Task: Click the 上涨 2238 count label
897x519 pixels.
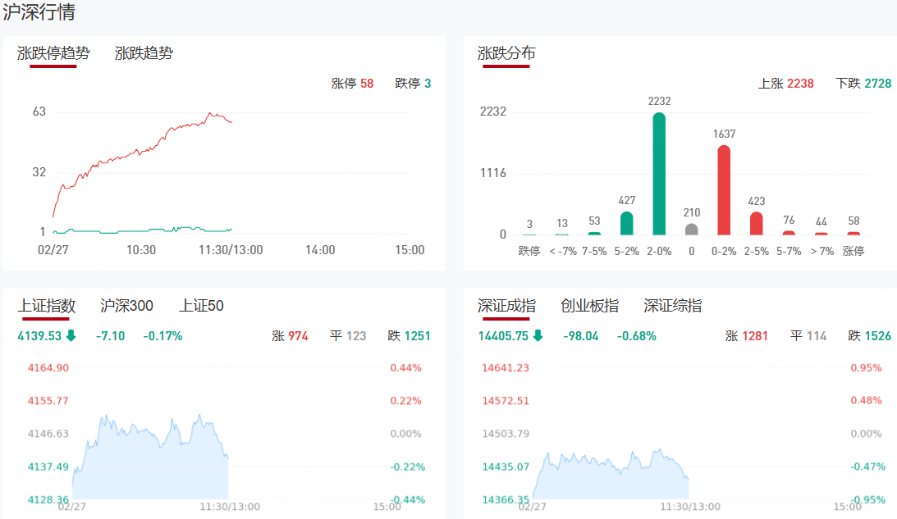Action: (786, 84)
